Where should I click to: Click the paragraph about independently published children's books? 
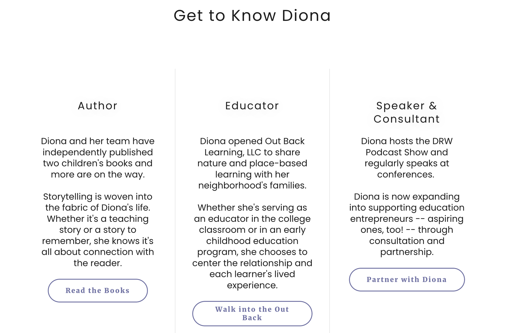pyautogui.click(x=98, y=158)
